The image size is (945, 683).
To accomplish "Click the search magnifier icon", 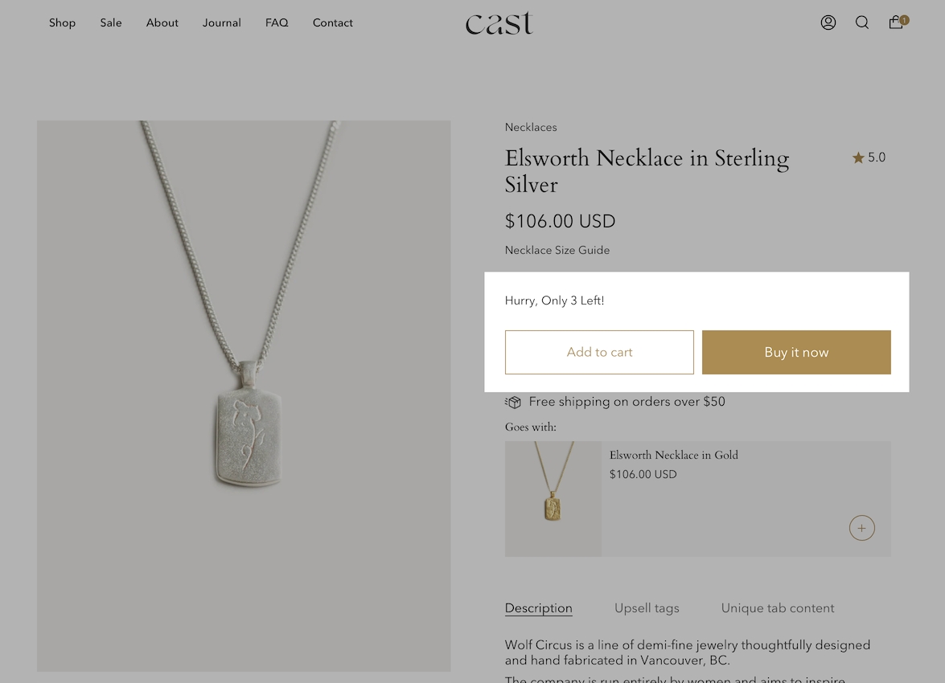I will tap(862, 22).
